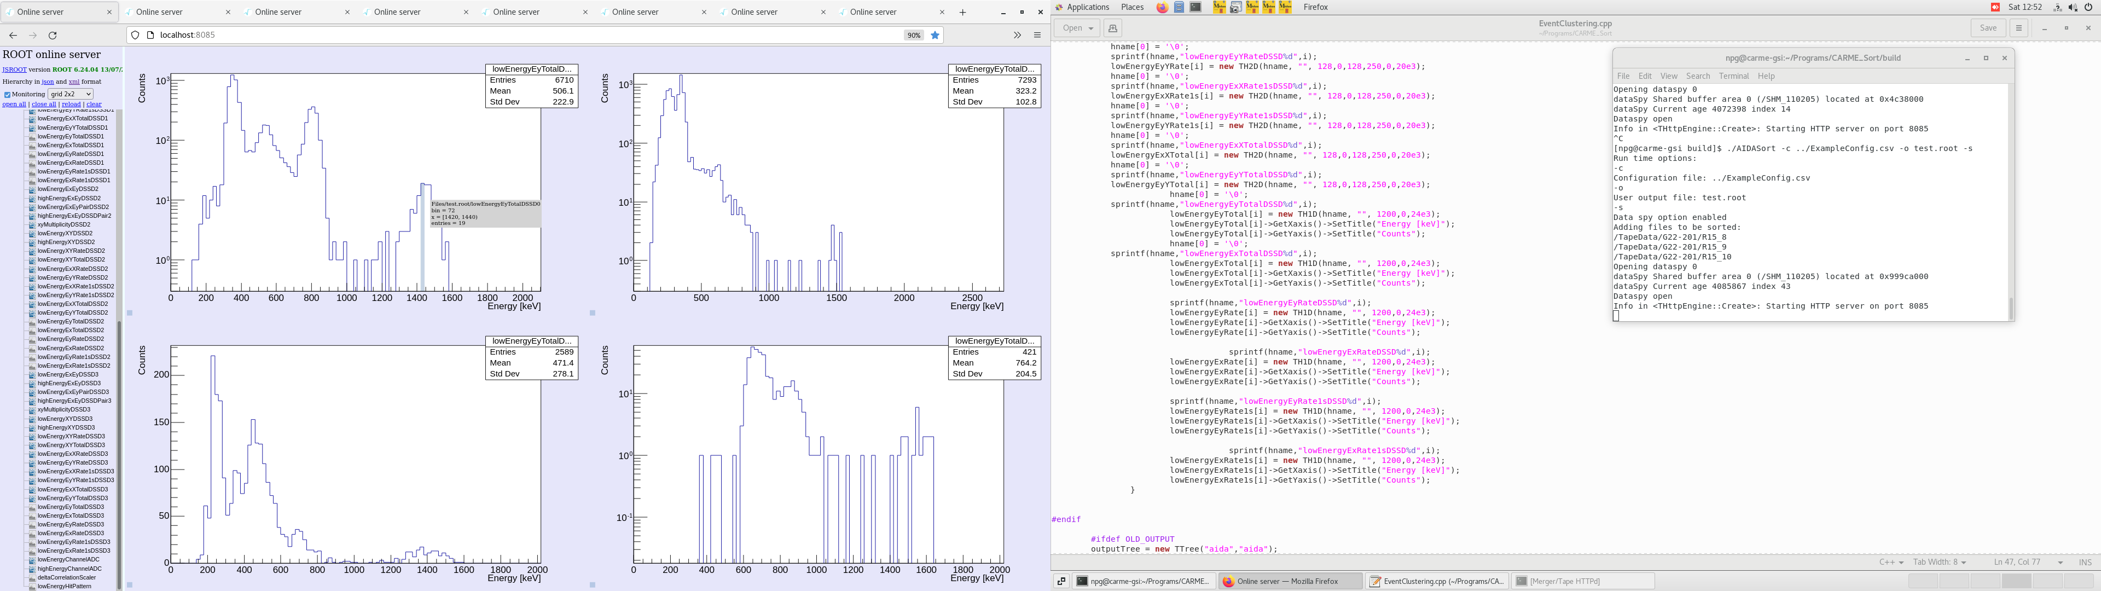The height and width of the screenshot is (591, 2101).
Task: Go back in the browser
Action: point(13,35)
